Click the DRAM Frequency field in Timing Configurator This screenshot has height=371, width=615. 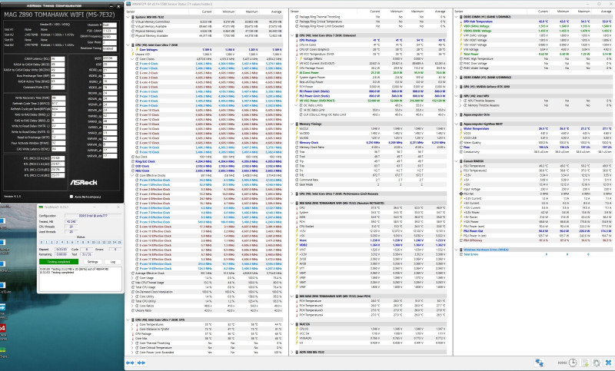(x=109, y=36)
